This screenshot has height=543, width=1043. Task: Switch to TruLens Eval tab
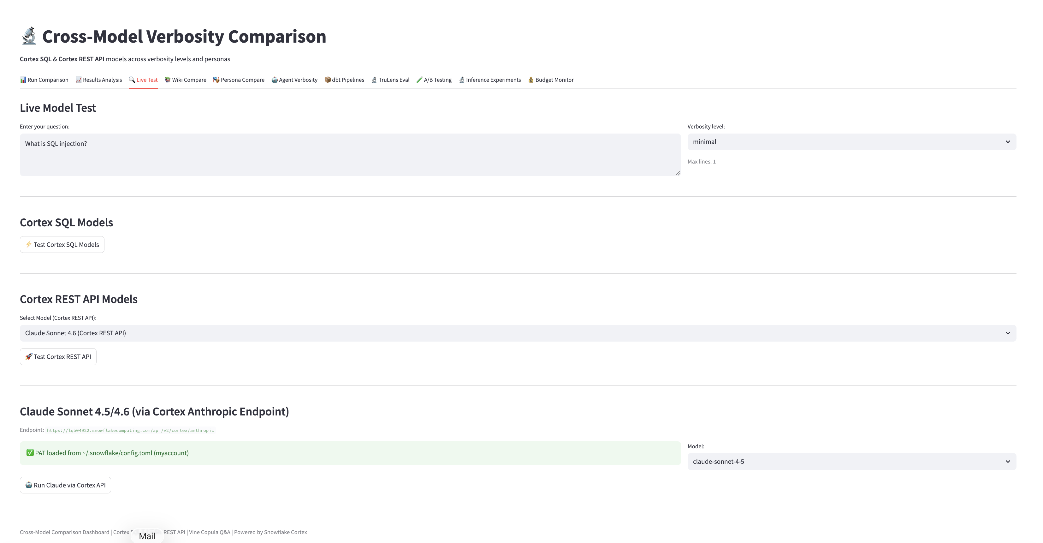(390, 80)
